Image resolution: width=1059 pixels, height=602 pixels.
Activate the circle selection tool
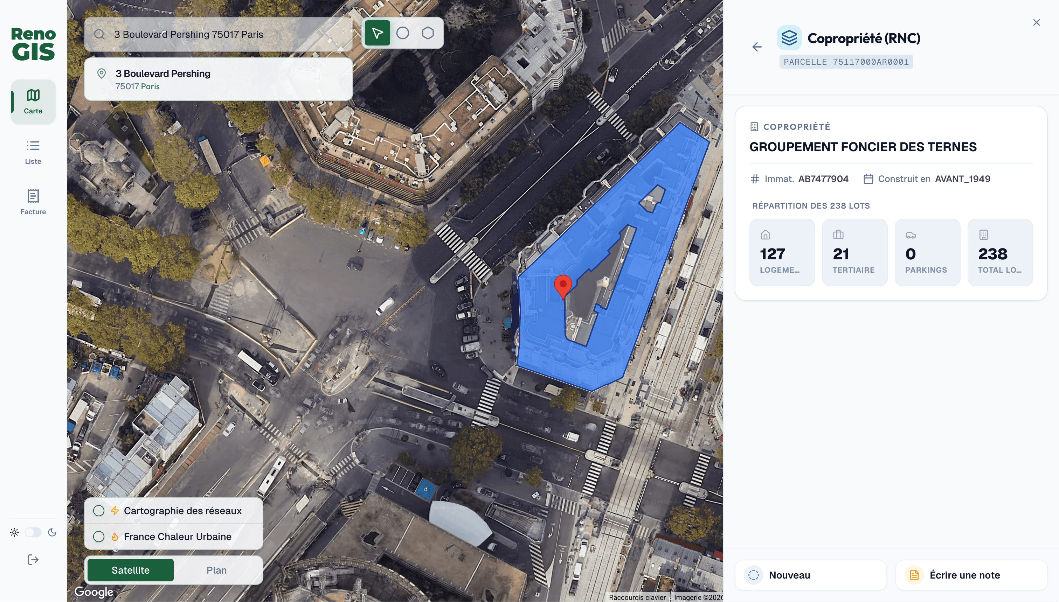tap(403, 33)
